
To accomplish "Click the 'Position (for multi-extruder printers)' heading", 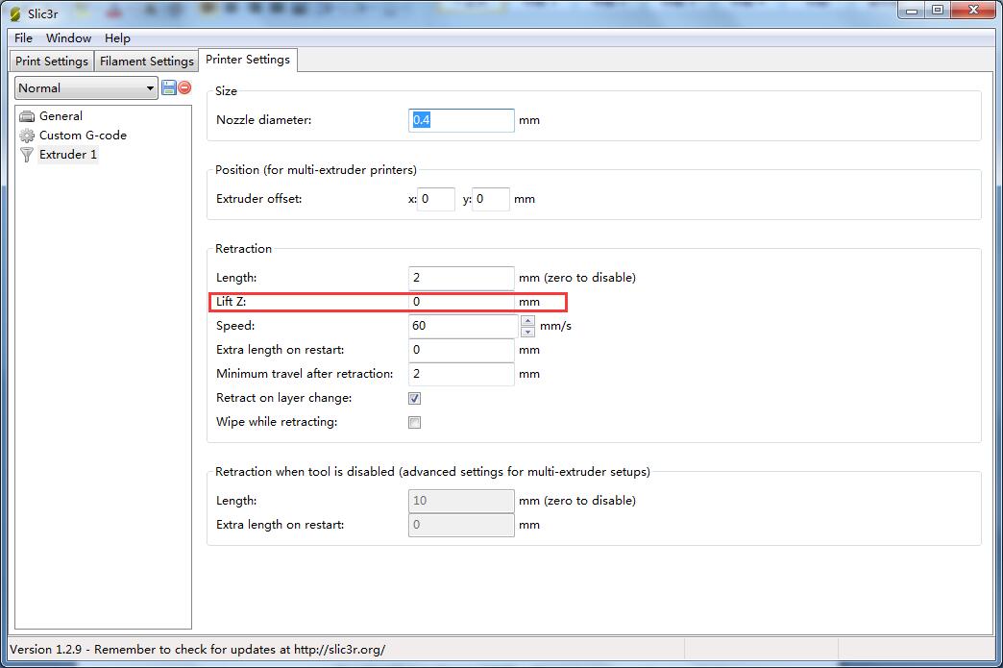I will [316, 169].
